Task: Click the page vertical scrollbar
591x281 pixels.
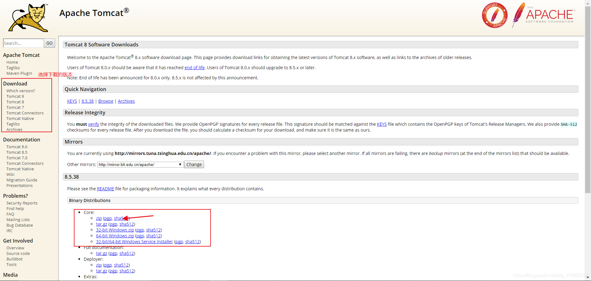Action: 588,99
